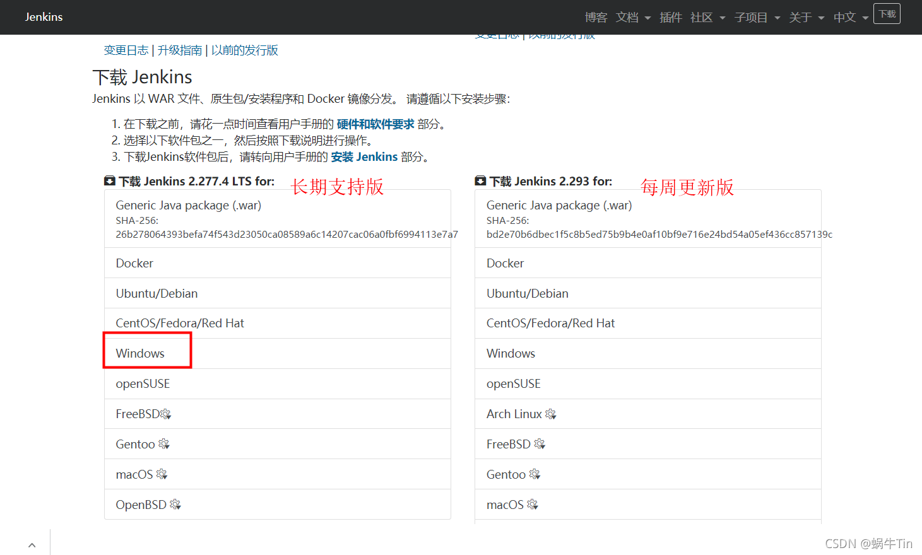The width and height of the screenshot is (922, 555).
Task: Click the scroll-up chevron at bottom left
Action: [x=32, y=545]
